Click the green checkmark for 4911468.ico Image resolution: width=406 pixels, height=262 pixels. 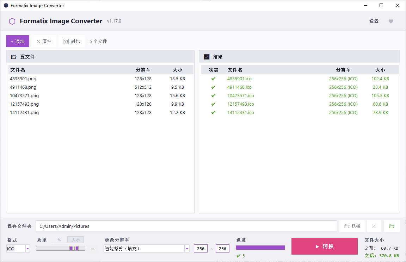pyautogui.click(x=213, y=87)
